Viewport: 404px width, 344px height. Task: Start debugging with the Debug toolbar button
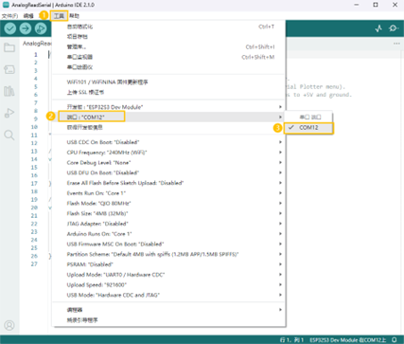click(x=41, y=28)
